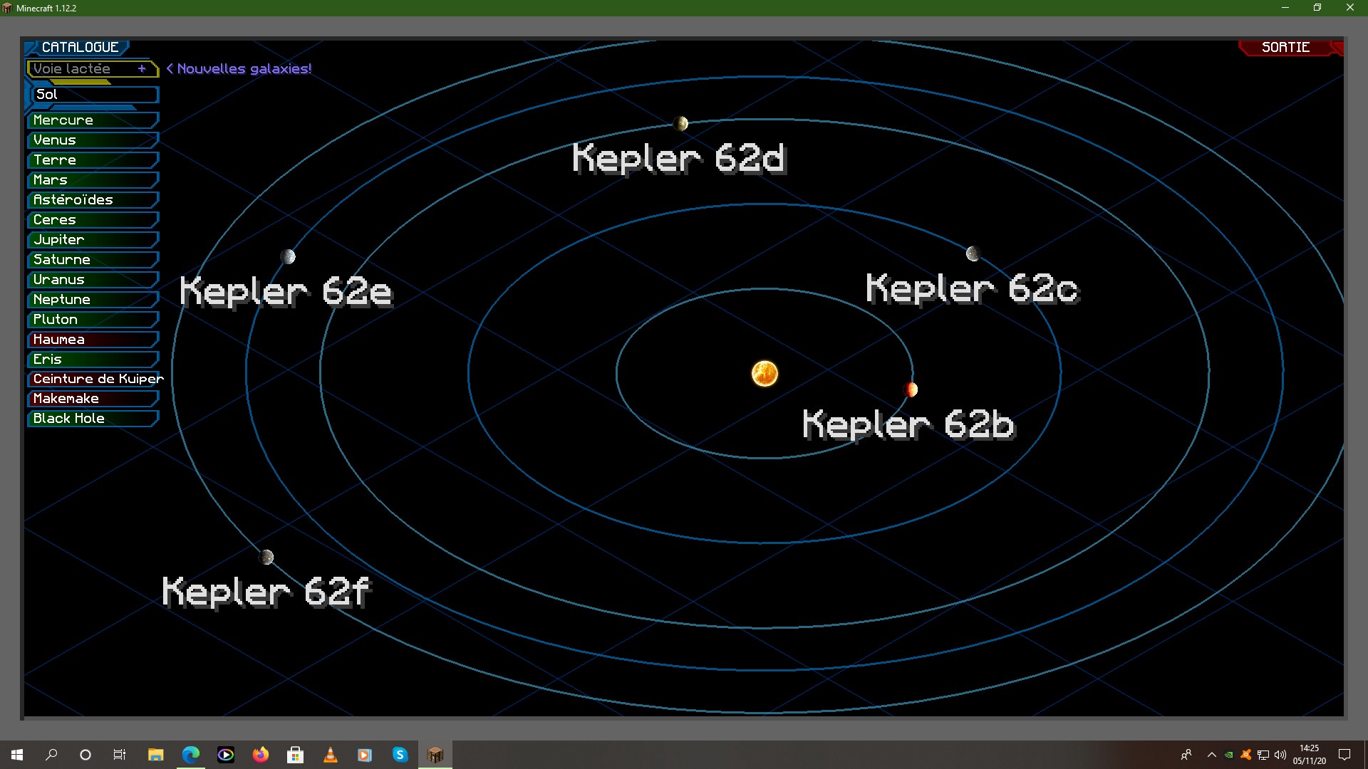Open the volume control in tray
The width and height of the screenshot is (1368, 769).
[x=1280, y=755]
